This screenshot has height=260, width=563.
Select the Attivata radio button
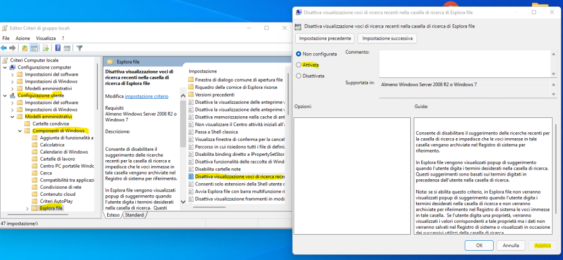(x=299, y=65)
